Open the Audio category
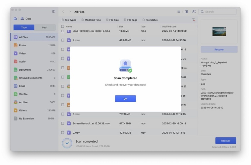This screenshot has width=251, height=165. pyautogui.click(x=34, y=61)
